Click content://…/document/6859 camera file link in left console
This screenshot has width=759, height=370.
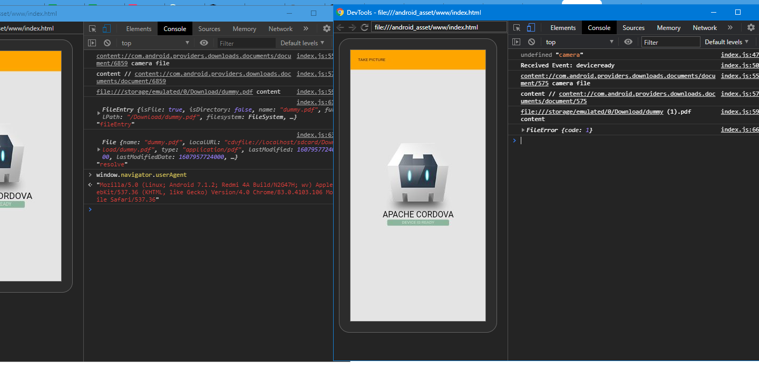pyautogui.click(x=193, y=59)
